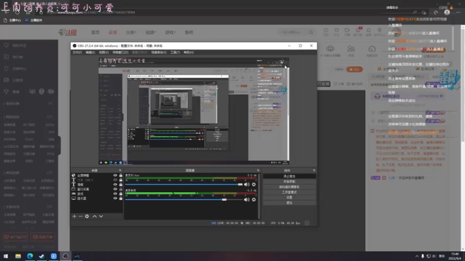This screenshot has width=465, height=261.
Task: Open the Douyu follow heart icon
Action: point(337,31)
